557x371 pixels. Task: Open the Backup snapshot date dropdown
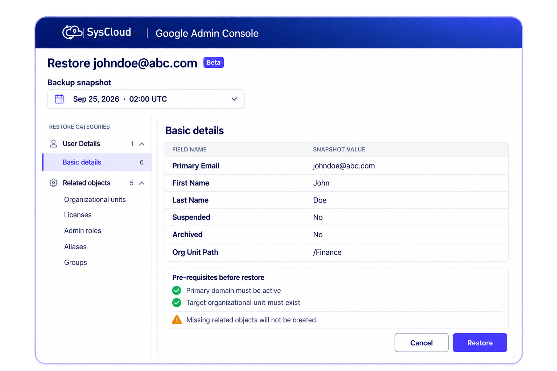[146, 99]
